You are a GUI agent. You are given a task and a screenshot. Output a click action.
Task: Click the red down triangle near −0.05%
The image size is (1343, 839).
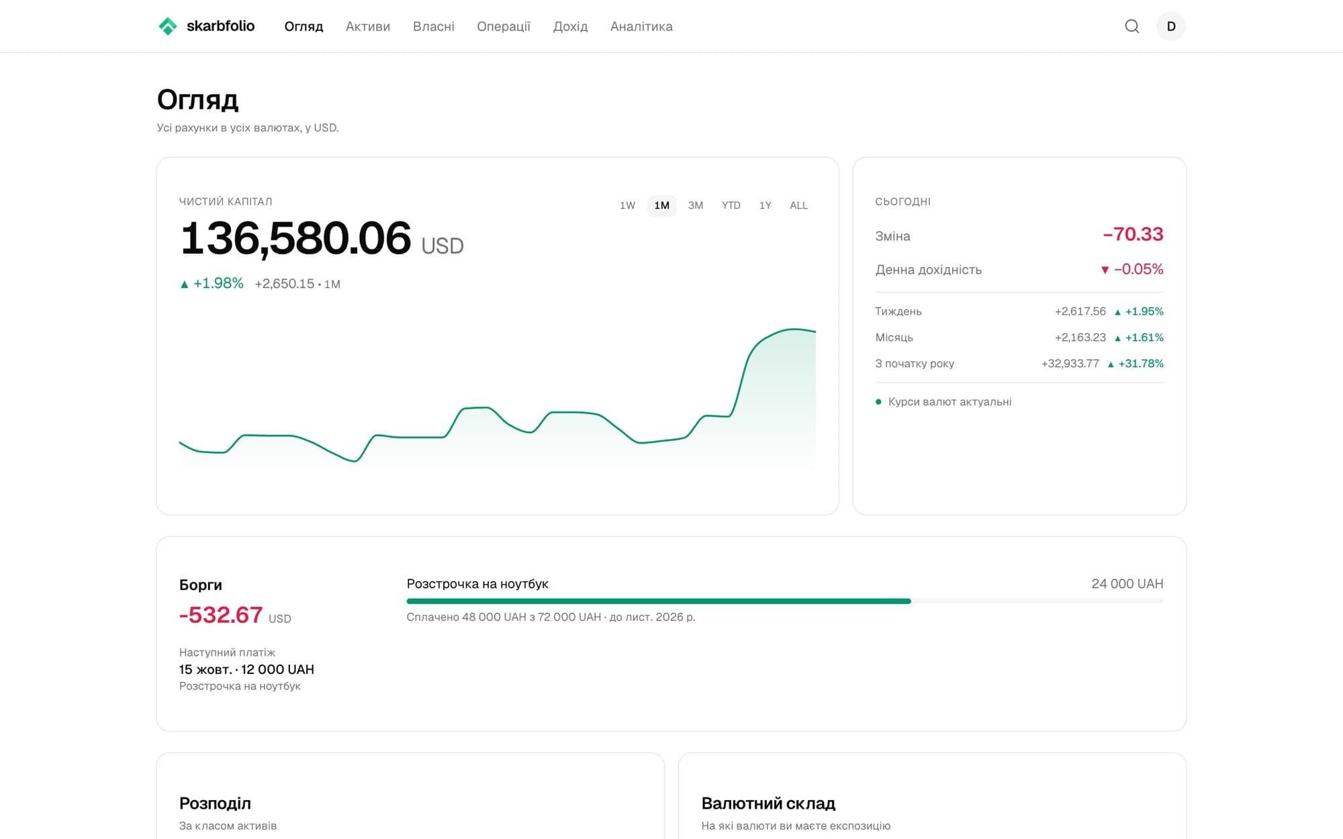tap(1105, 270)
